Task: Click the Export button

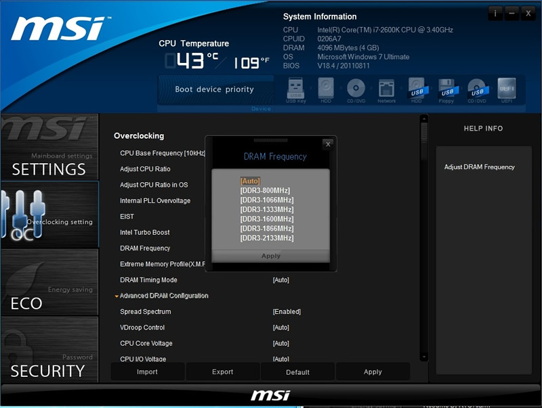Action: click(x=223, y=371)
